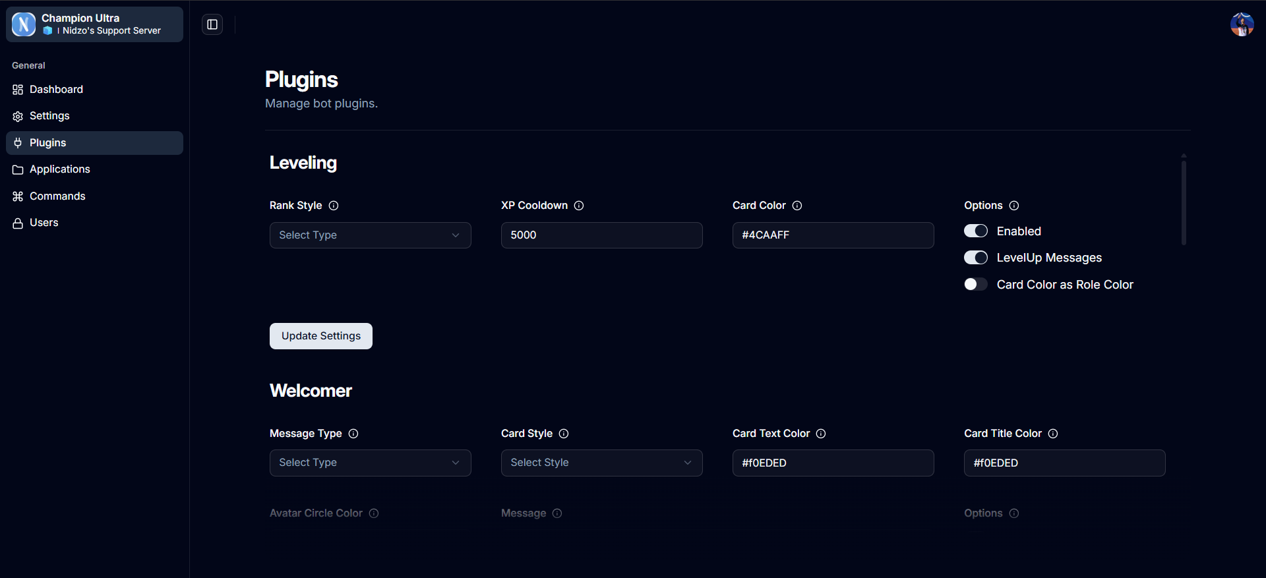The width and height of the screenshot is (1266, 578).
Task: Disable the Enabled toggle for Leveling
Action: pos(976,231)
